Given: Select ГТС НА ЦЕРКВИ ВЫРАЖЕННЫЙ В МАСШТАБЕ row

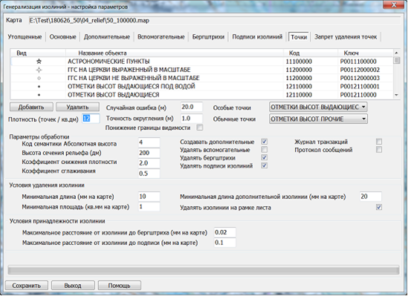Looking at the screenshot, I should click(x=201, y=70).
